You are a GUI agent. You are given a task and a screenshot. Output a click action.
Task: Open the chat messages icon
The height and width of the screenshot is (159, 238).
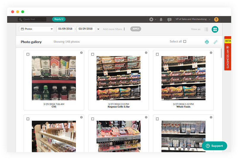point(169,20)
